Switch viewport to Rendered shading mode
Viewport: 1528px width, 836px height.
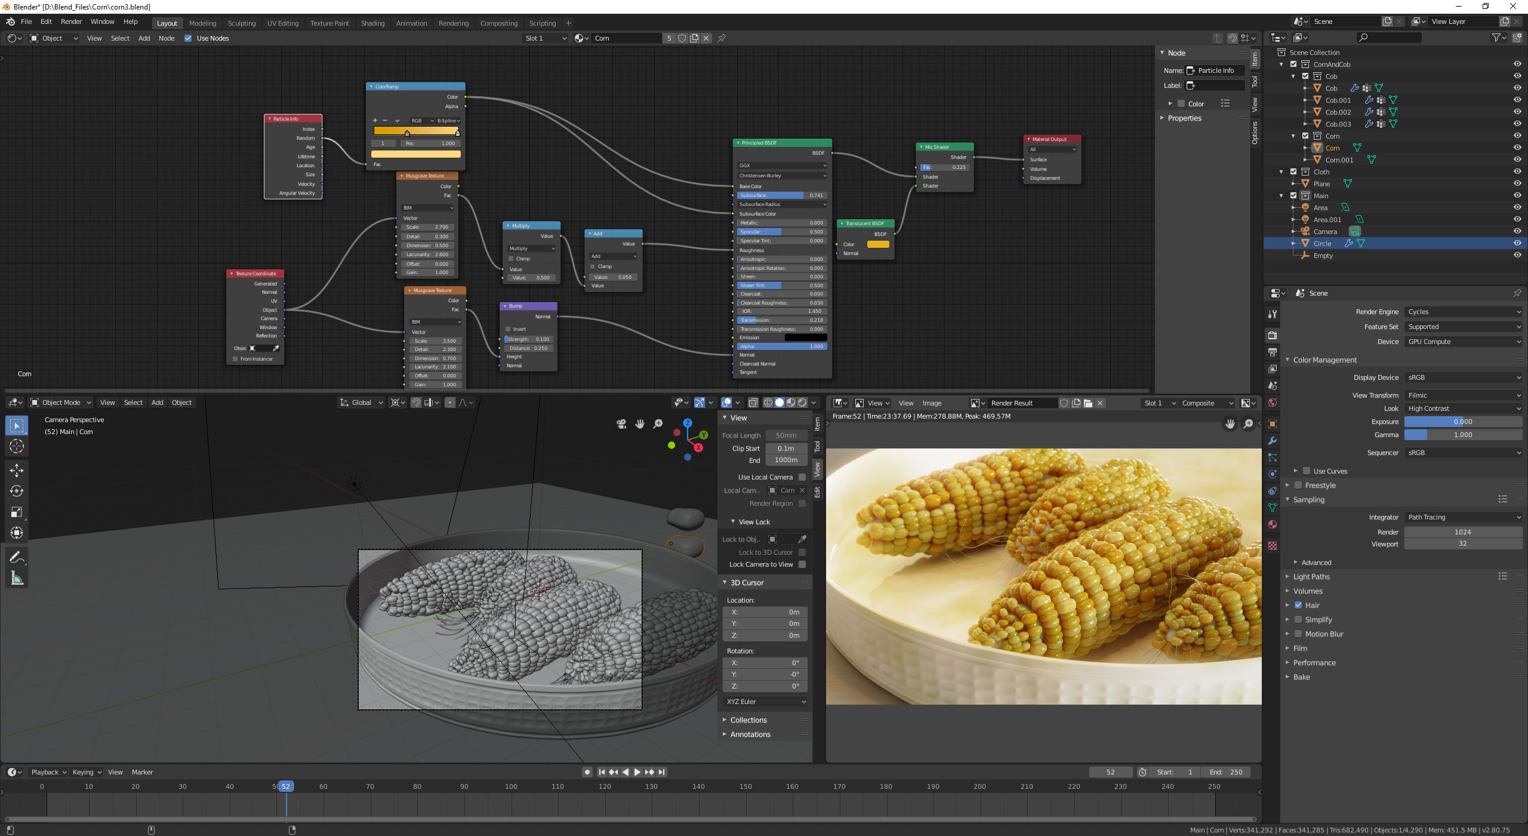point(803,402)
